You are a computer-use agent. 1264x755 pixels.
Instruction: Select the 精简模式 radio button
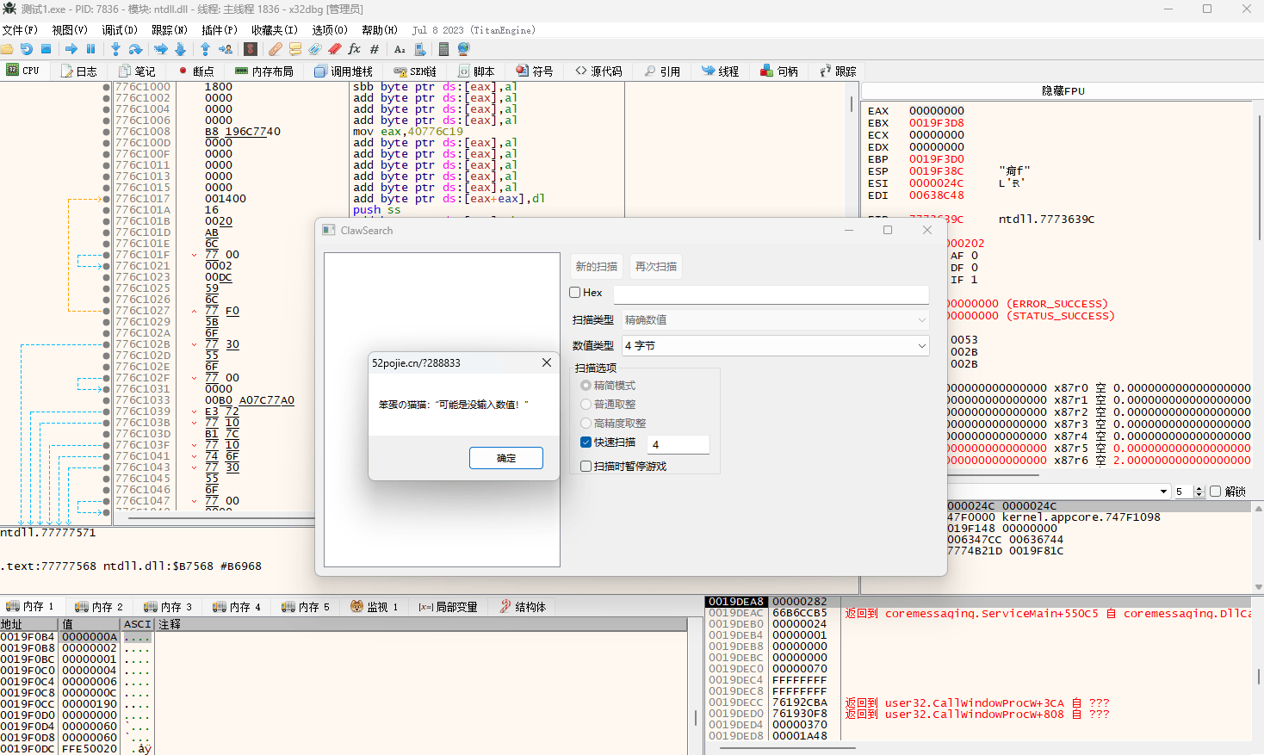(x=586, y=386)
